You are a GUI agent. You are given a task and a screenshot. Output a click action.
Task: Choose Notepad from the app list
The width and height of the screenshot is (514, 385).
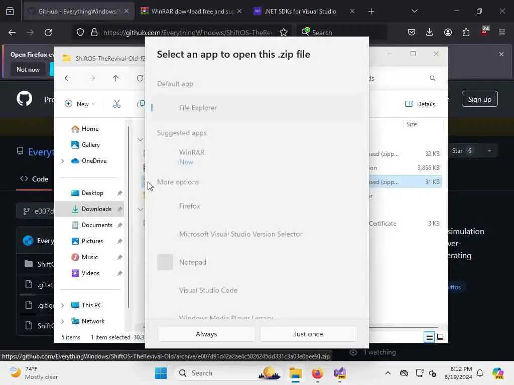(258, 262)
